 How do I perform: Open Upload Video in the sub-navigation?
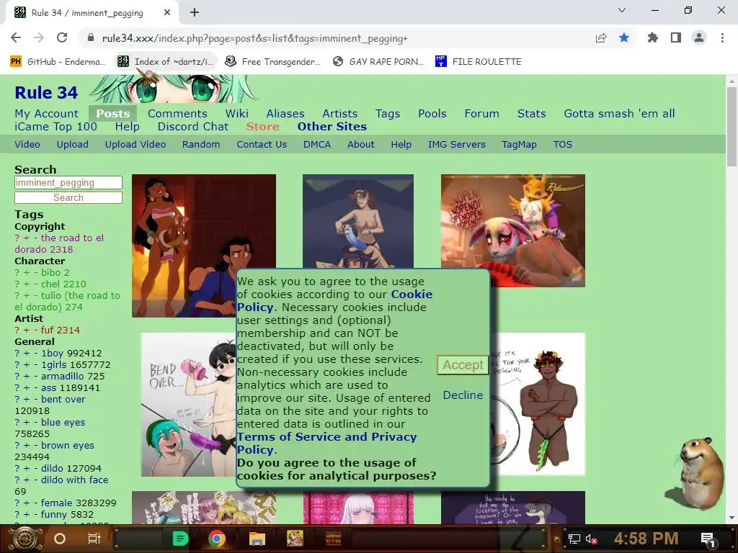tap(135, 144)
